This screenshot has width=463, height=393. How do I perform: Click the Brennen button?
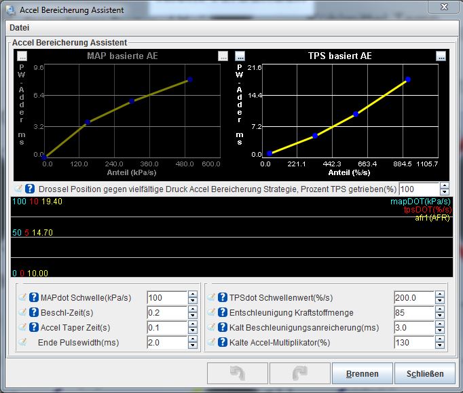tap(362, 374)
